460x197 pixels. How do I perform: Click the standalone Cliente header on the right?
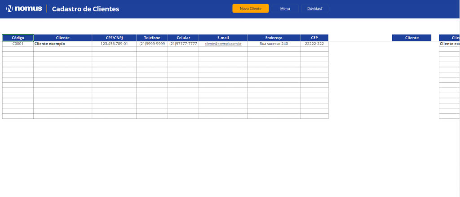tap(411, 38)
